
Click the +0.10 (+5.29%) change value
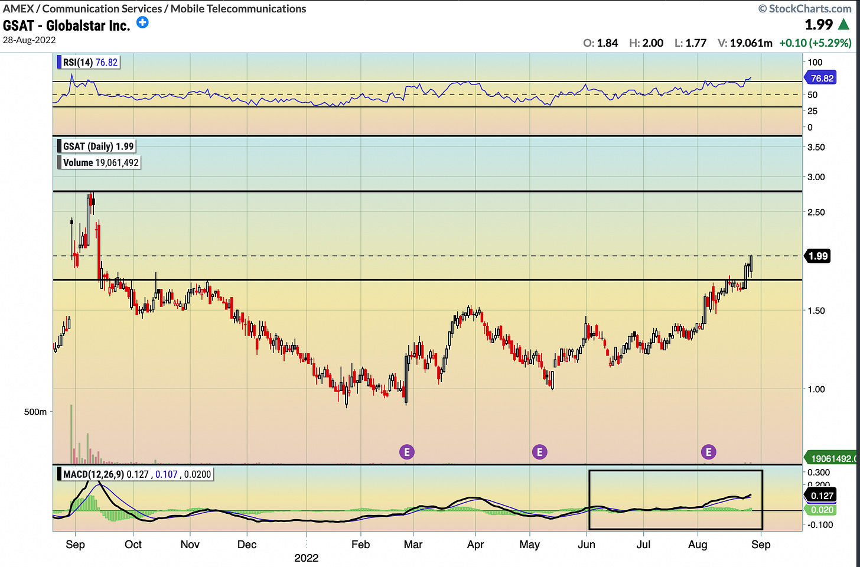click(x=815, y=43)
